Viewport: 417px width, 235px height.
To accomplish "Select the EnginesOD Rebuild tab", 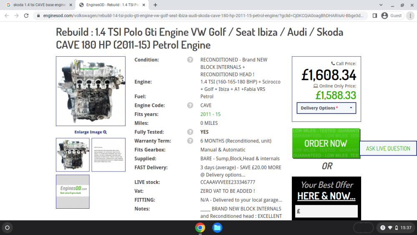I will pyautogui.click(x=113, y=5).
